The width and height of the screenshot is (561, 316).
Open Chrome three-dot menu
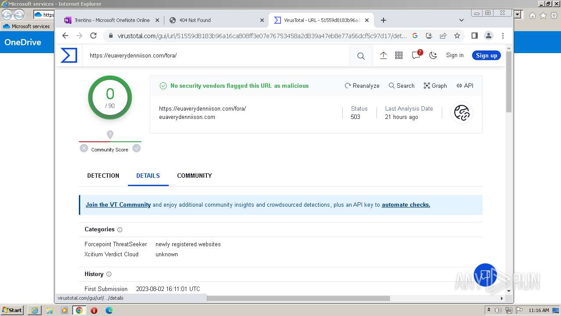point(503,36)
